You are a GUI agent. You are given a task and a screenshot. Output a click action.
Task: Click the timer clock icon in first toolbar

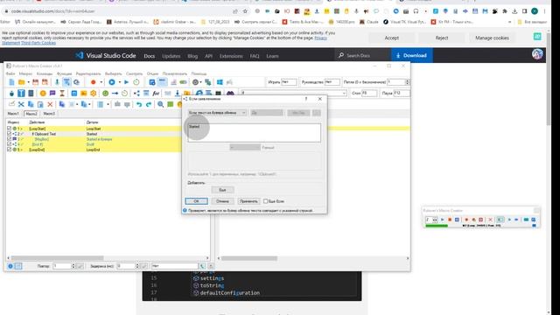coord(136,82)
